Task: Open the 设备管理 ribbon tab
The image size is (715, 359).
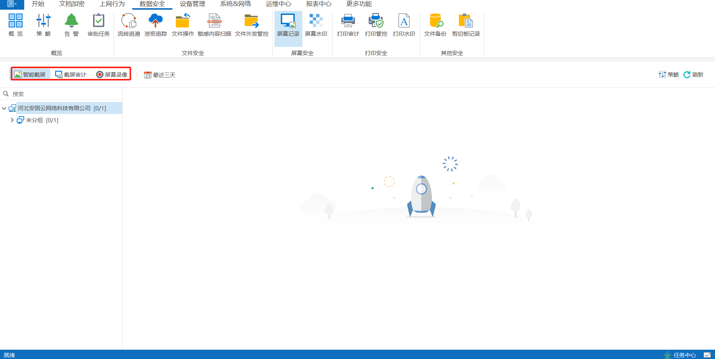Action: tap(193, 4)
